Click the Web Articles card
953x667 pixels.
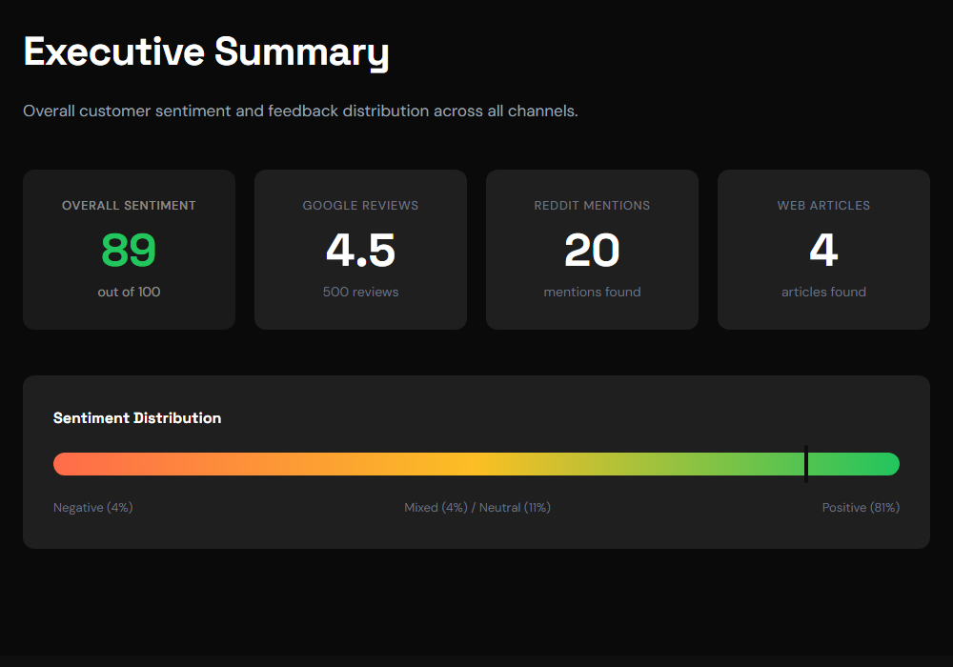click(823, 249)
